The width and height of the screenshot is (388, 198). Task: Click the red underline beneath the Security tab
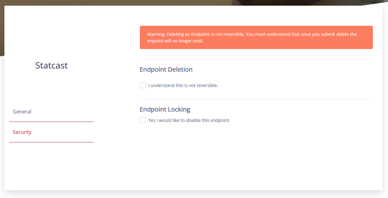coord(51,142)
